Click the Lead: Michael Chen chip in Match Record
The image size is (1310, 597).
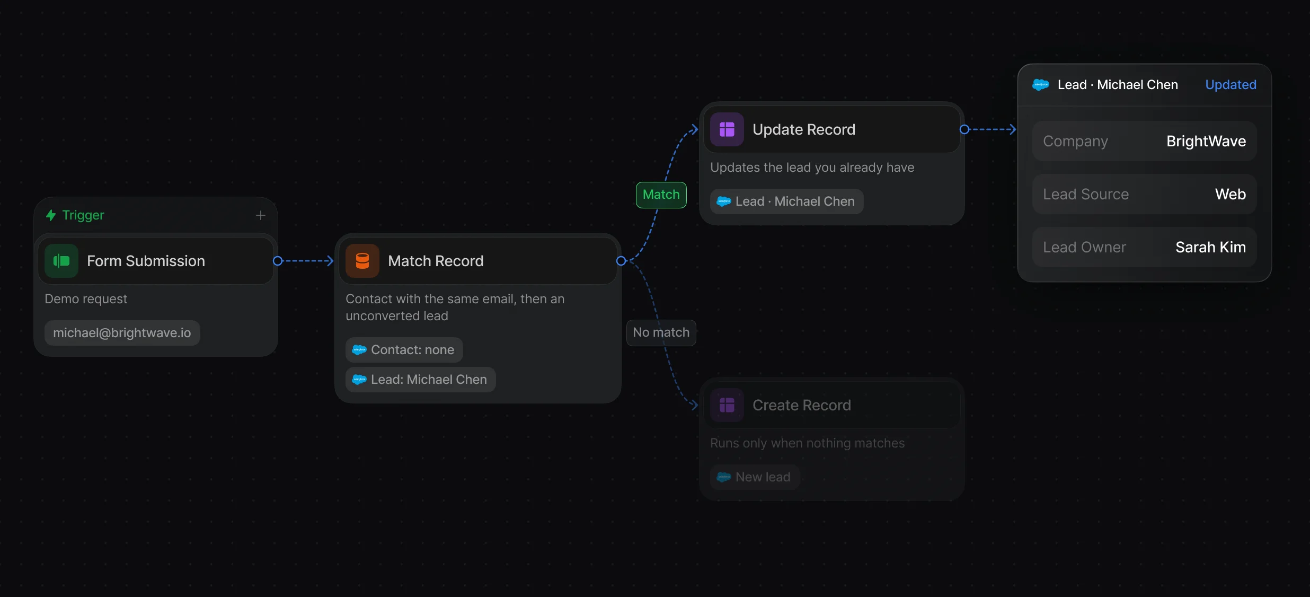(420, 380)
